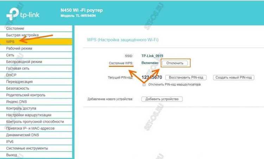Click the Текущий PIN-код label
The height and width of the screenshot is (159, 264).
click(120, 78)
